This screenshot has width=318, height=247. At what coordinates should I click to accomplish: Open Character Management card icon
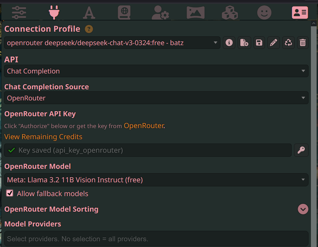pos(300,12)
